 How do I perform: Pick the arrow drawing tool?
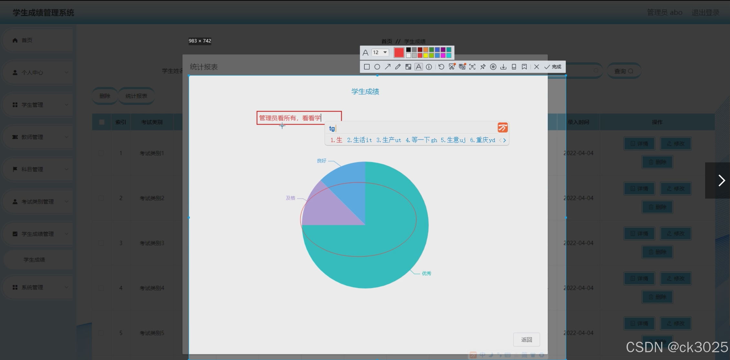click(387, 67)
